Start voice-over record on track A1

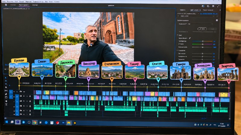(30, 96)
